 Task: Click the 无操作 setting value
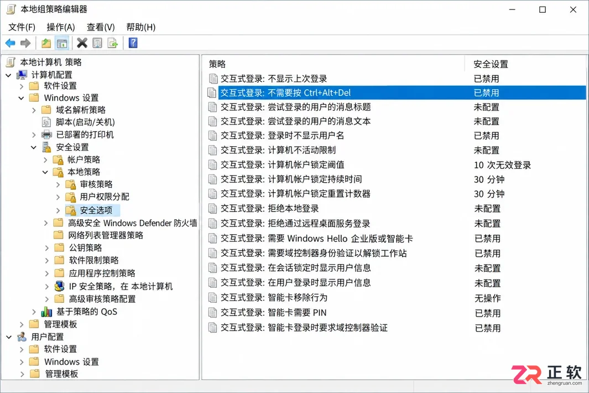(488, 298)
